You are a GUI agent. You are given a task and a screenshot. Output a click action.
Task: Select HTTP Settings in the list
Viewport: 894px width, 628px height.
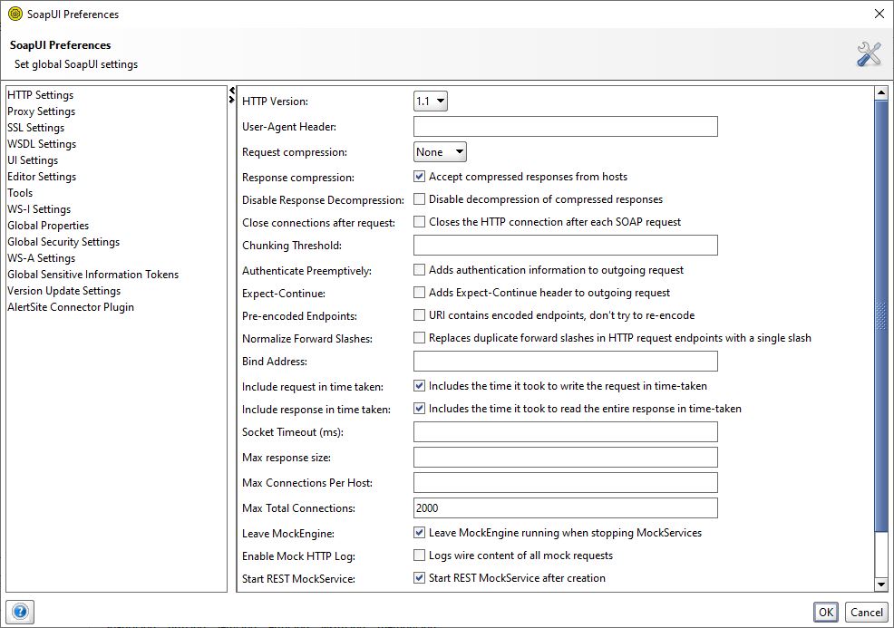tap(41, 95)
